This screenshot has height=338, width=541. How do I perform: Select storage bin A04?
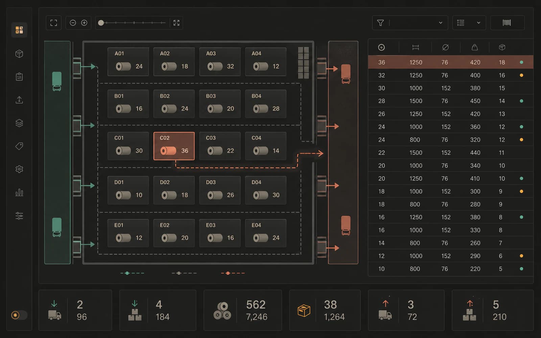[x=266, y=62]
